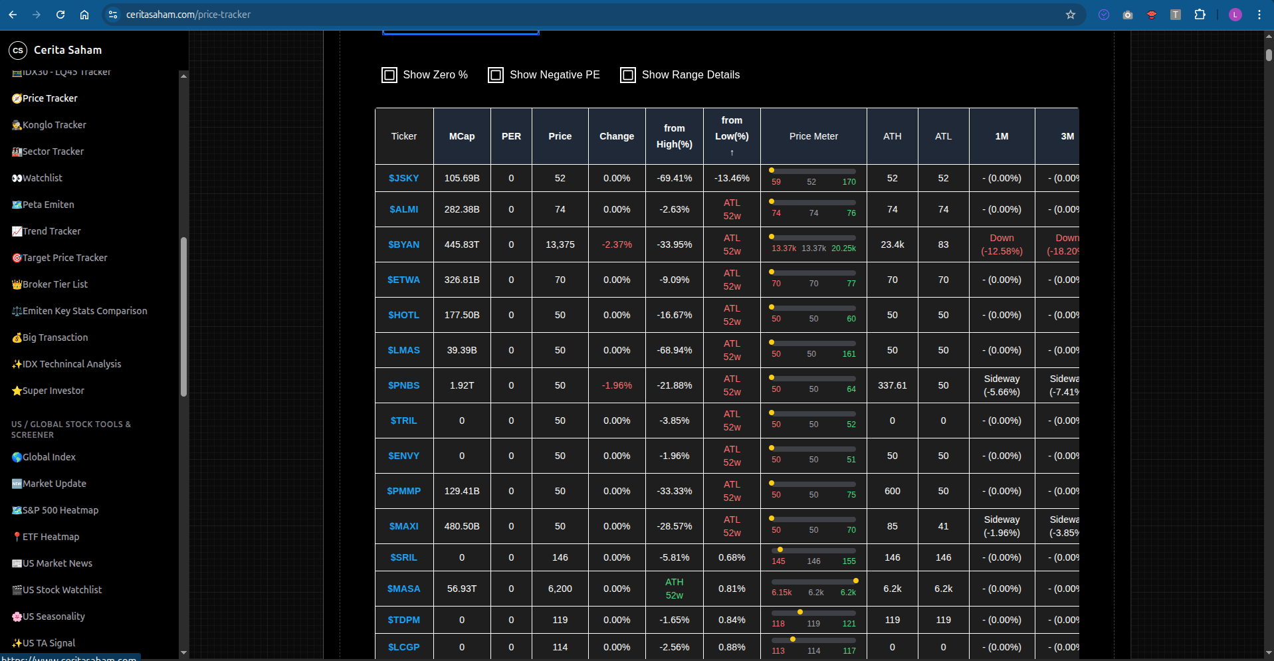1274x661 pixels.
Task: Click the sidebar scroll down arrow
Action: (x=183, y=652)
